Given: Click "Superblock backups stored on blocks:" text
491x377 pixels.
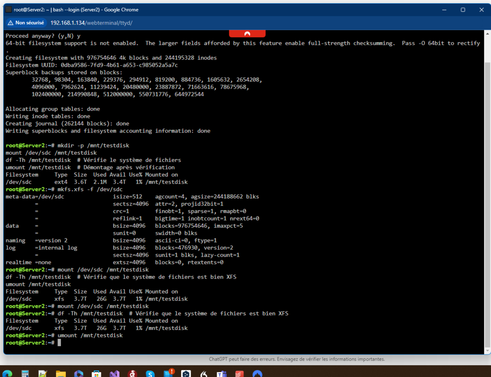Looking at the screenshot, I should tap(64, 72).
